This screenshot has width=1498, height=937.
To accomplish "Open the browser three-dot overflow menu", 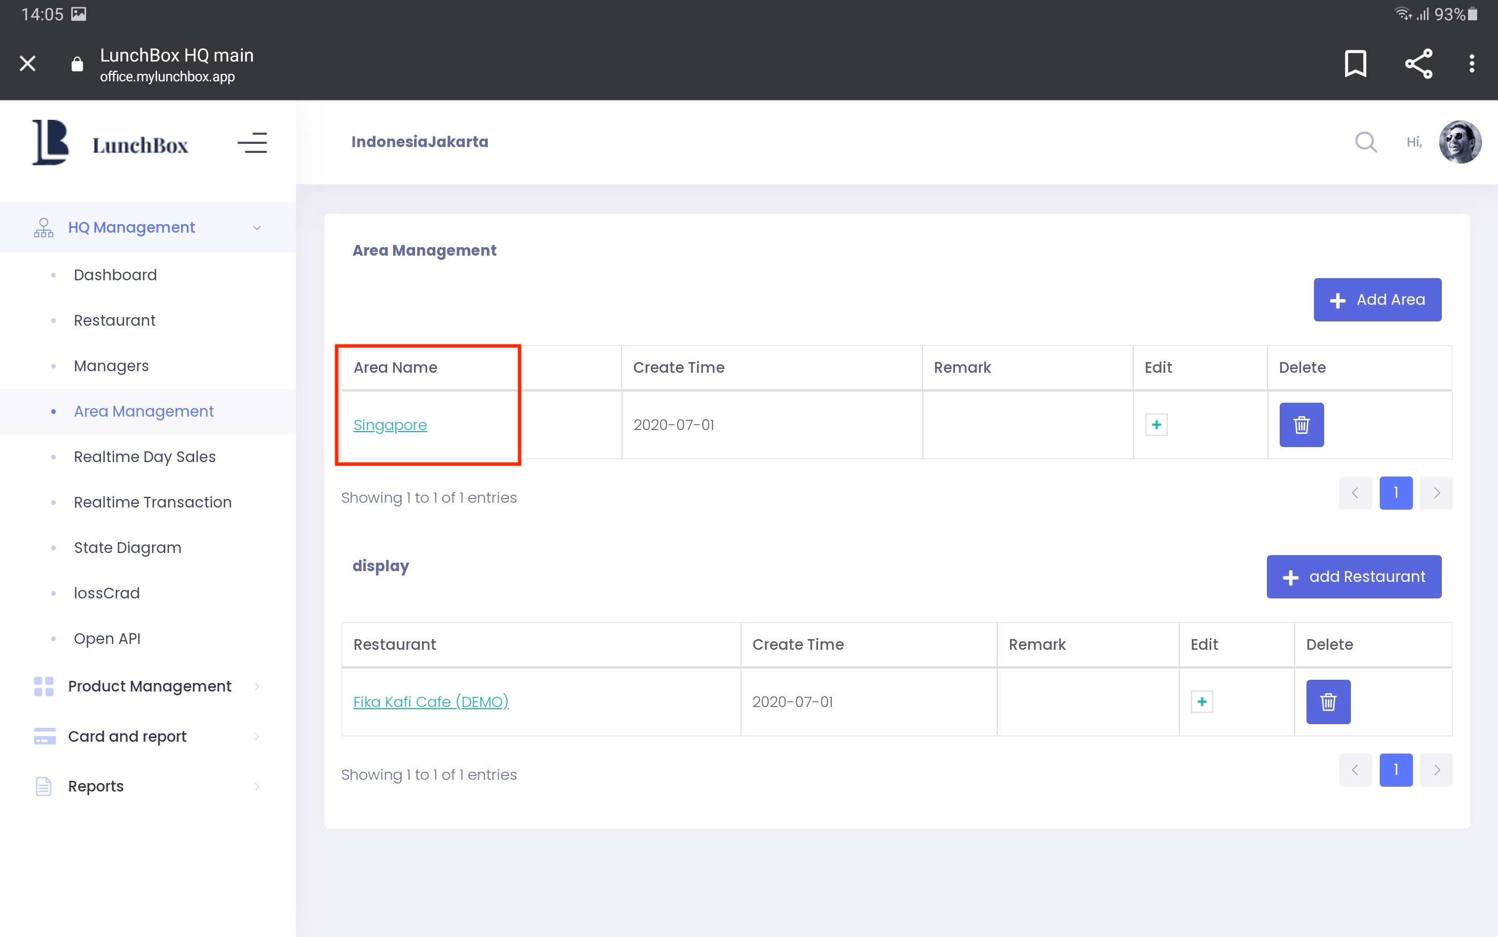I will click(1471, 63).
